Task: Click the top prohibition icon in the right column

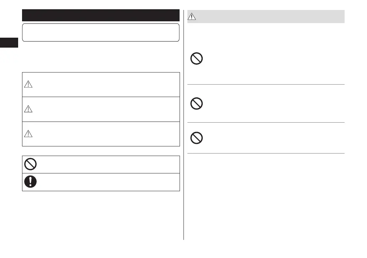Action: pyautogui.click(x=197, y=58)
